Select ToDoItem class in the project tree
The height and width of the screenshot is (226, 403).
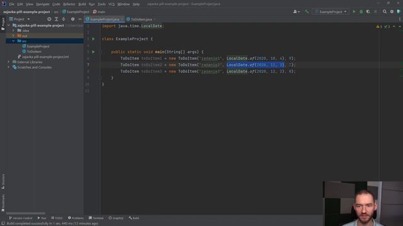[x=32, y=51]
